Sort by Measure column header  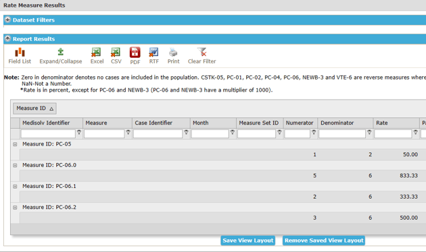pos(108,123)
